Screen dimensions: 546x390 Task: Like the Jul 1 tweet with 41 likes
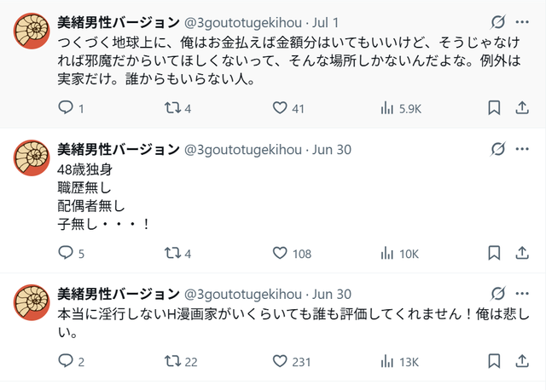click(x=280, y=108)
